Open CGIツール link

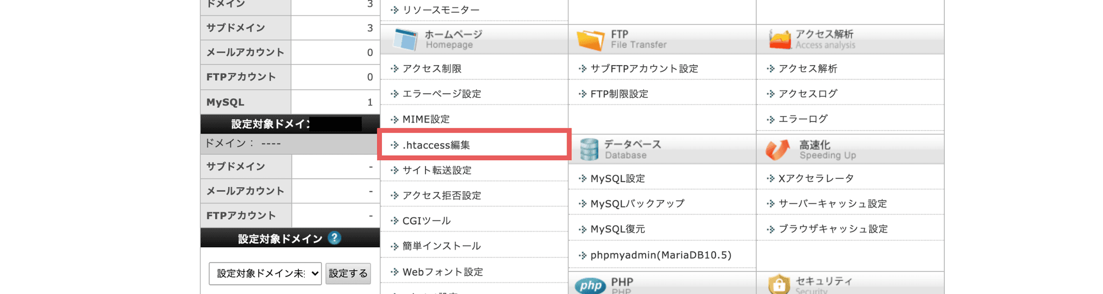(427, 220)
